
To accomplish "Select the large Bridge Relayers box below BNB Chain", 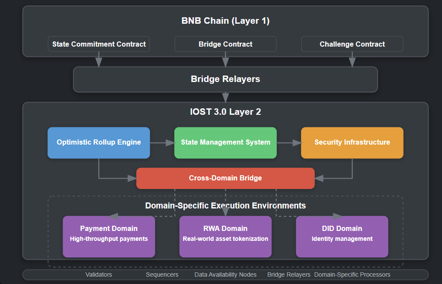I will click(x=225, y=79).
